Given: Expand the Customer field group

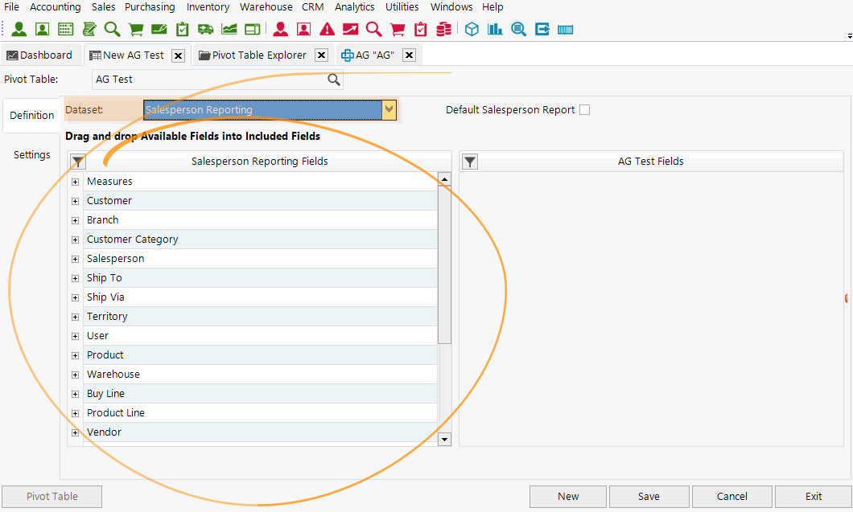Looking at the screenshot, I should point(75,200).
